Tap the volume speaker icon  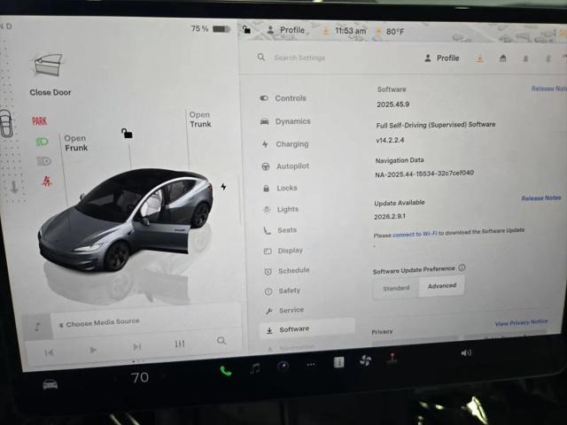click(466, 352)
